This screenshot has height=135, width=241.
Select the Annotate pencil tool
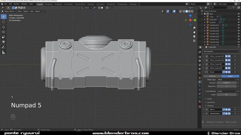3,47
